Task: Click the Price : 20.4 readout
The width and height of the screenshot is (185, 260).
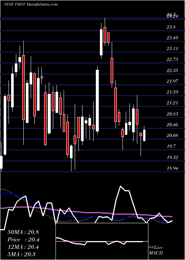Action: 23,240
